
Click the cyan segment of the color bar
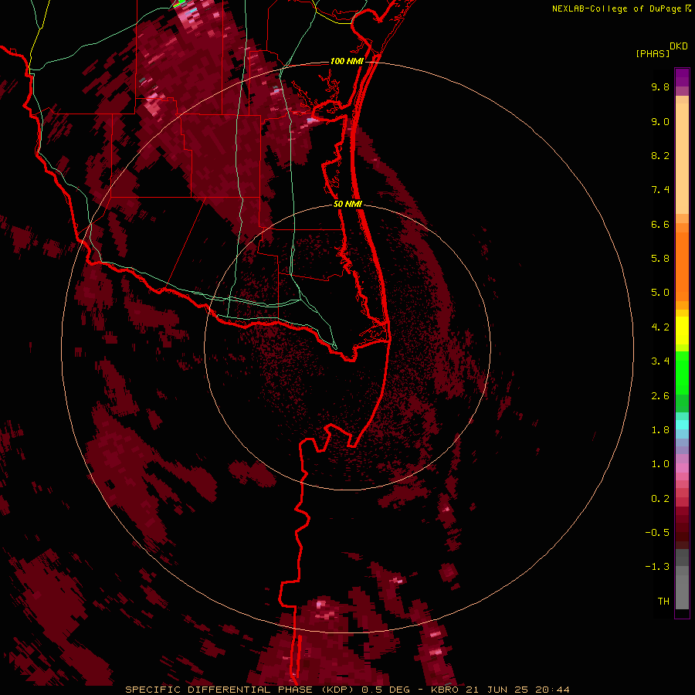click(x=682, y=425)
